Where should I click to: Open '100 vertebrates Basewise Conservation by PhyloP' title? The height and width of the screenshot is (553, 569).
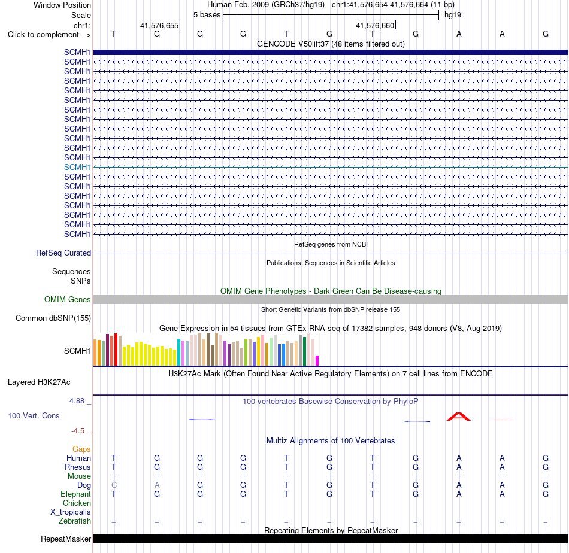331,402
